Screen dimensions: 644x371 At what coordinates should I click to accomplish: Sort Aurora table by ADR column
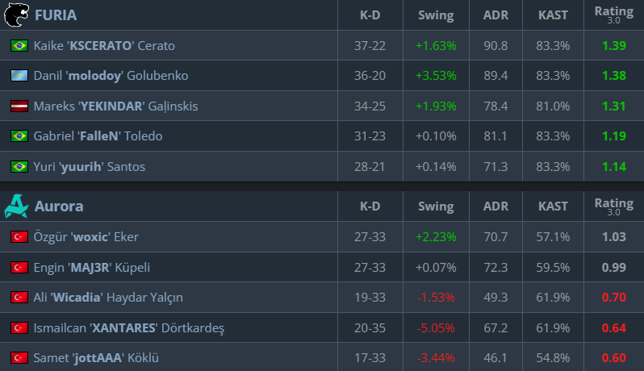pos(495,206)
